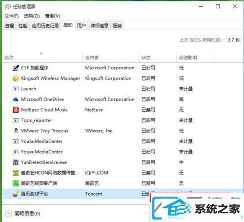The image size is (244, 222).
Task: Click 低 impact in VMware Tray Process row
Action: tap(181, 131)
